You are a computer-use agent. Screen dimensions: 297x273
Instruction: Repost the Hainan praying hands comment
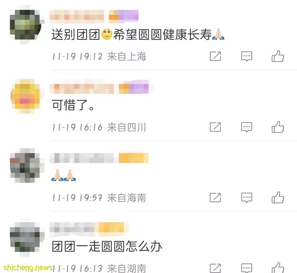tap(215, 198)
